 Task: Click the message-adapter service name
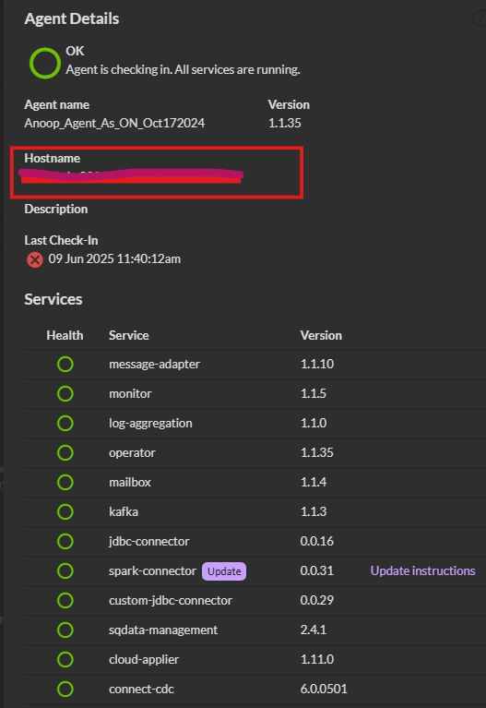point(154,365)
